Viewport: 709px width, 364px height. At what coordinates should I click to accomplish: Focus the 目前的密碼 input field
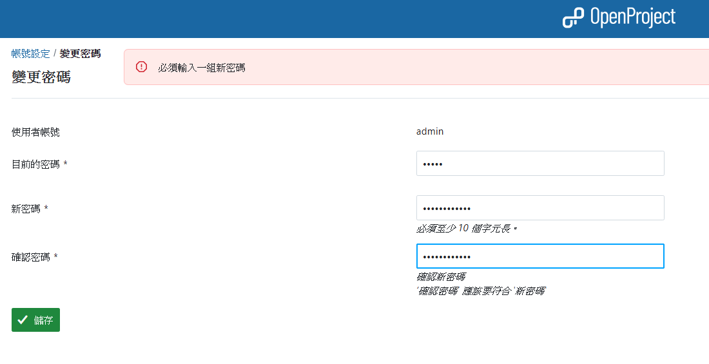pyautogui.click(x=540, y=163)
